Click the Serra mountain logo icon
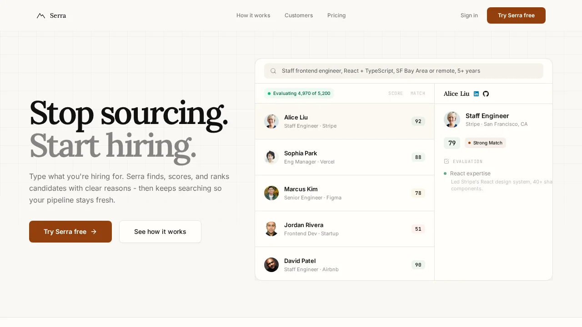Viewport: 582px width, 327px height. pos(41,16)
